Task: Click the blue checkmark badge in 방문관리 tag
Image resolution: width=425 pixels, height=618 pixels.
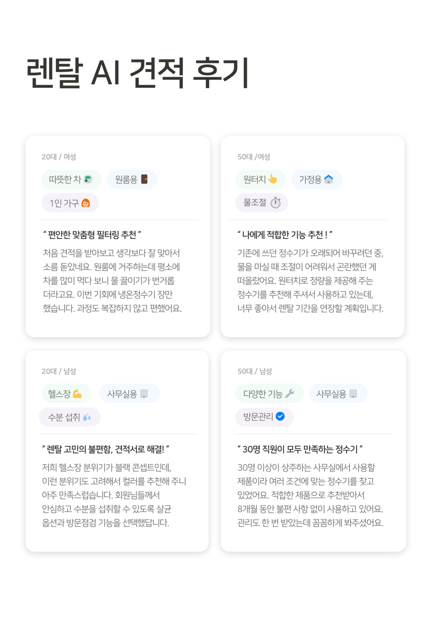Action: click(x=280, y=416)
